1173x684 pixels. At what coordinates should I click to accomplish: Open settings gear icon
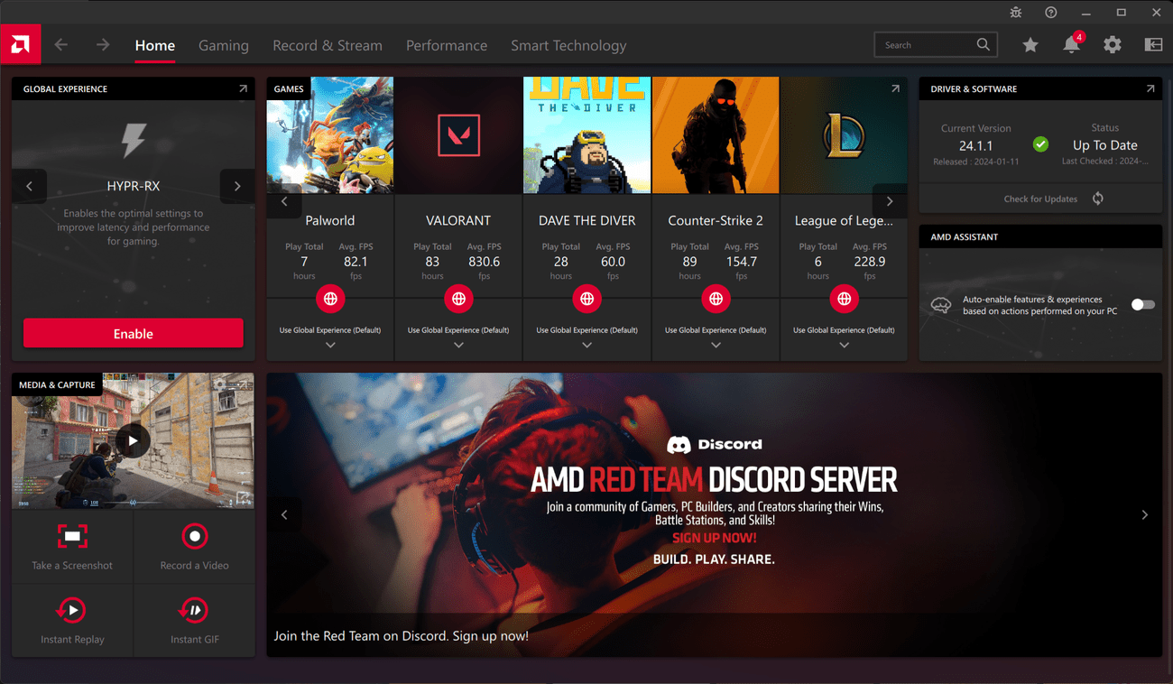(x=1112, y=45)
